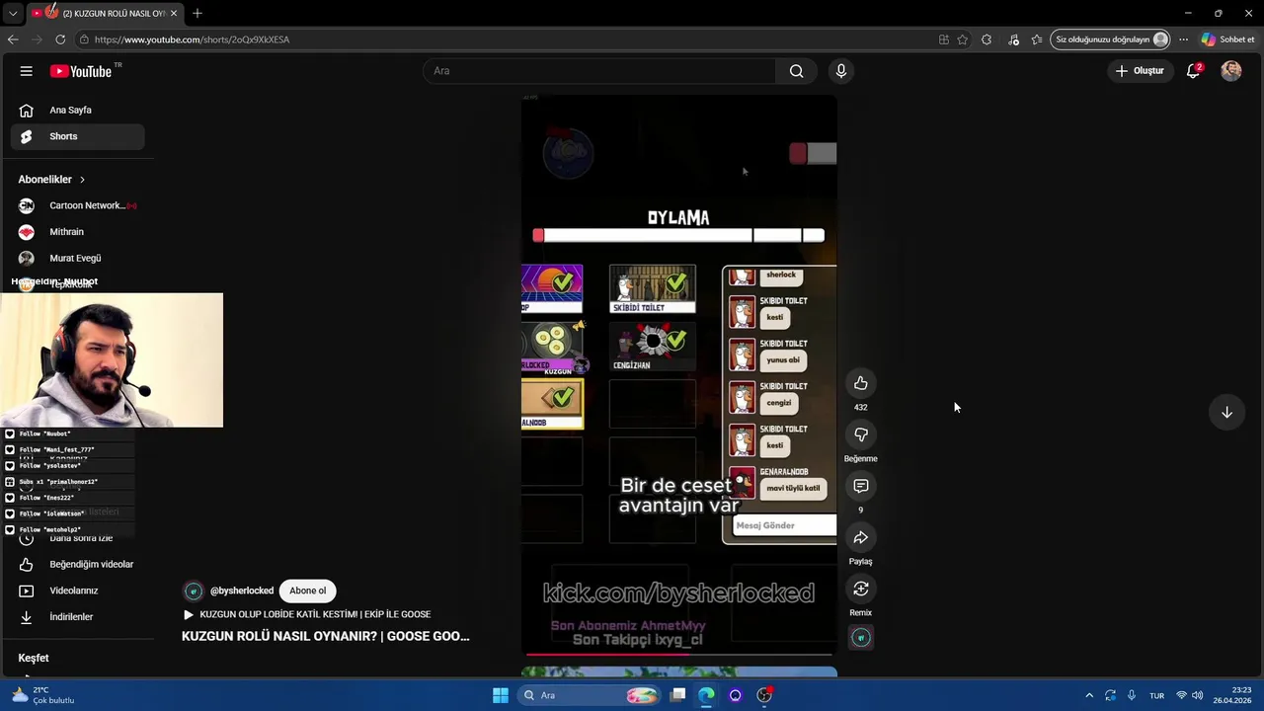Open @bysherlocked channel link
This screenshot has width=1264, height=711.
point(242,591)
